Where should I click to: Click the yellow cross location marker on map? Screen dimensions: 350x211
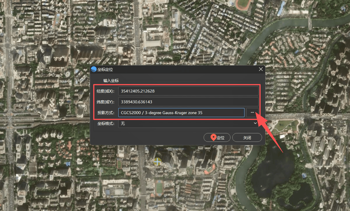[x=157, y=161]
